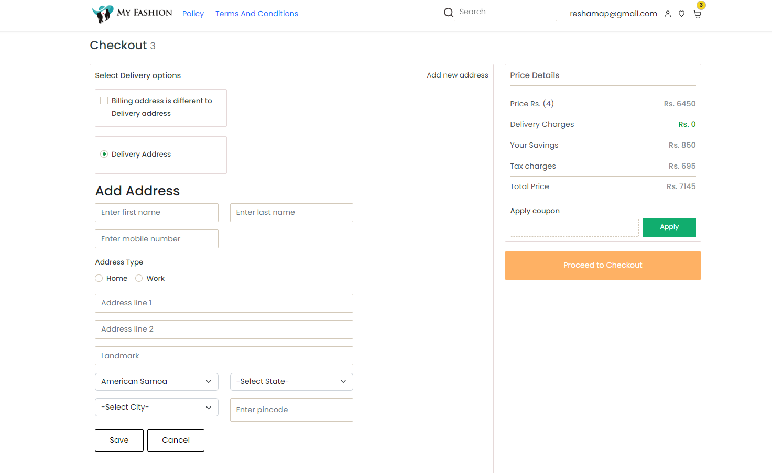The height and width of the screenshot is (473, 772).
Task: Focus the first name field
Action: click(157, 213)
